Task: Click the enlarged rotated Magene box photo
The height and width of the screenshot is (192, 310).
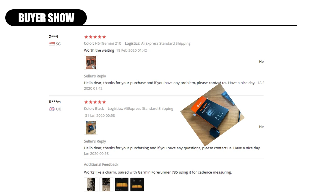Action: 213,115
